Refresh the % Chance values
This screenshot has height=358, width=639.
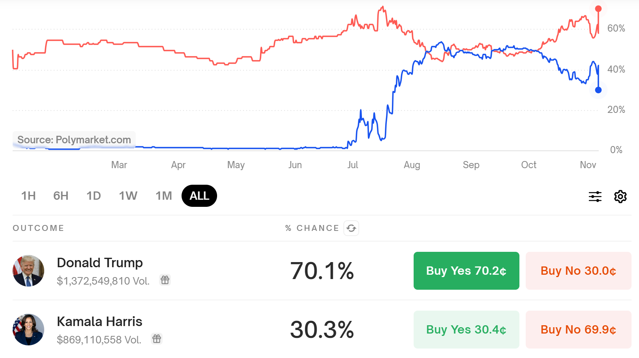click(351, 228)
